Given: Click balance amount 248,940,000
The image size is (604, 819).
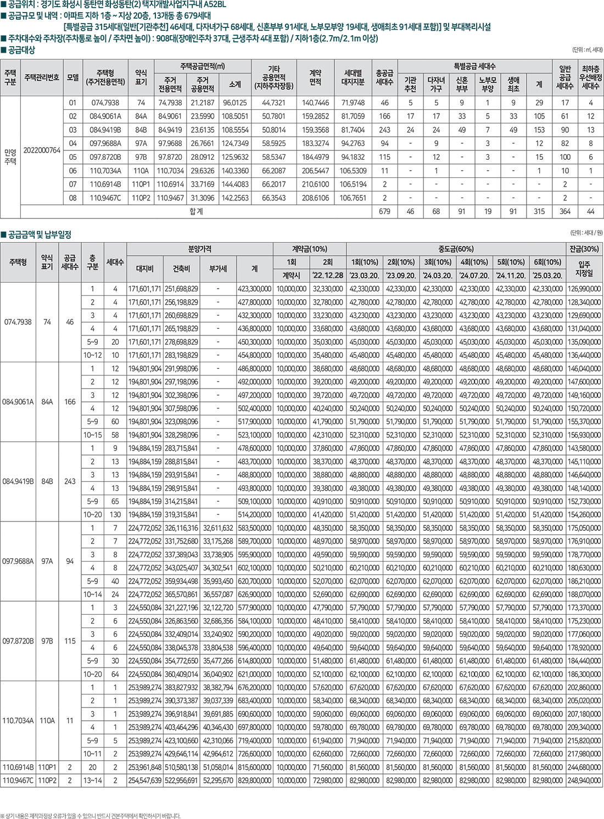Looking at the screenshot, I should click(x=584, y=781).
